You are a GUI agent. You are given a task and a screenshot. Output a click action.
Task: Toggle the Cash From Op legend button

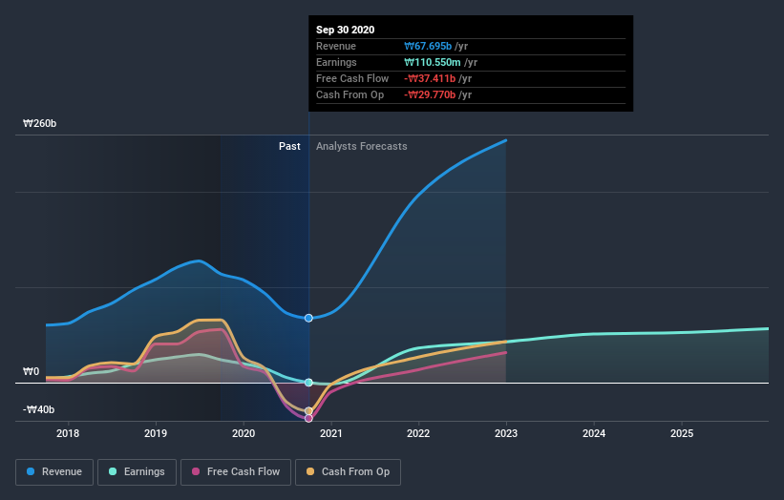tap(348, 472)
